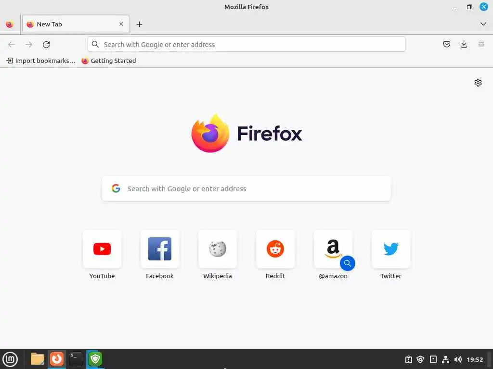The width and height of the screenshot is (493, 369).
Task: Open the list all tabs dropdown
Action: point(483,24)
